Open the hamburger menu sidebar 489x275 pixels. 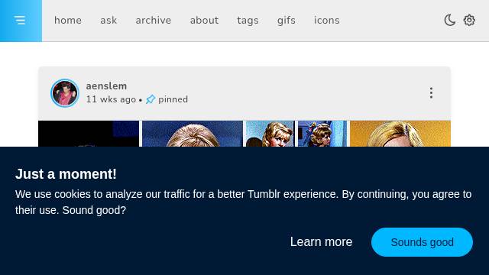point(20,21)
